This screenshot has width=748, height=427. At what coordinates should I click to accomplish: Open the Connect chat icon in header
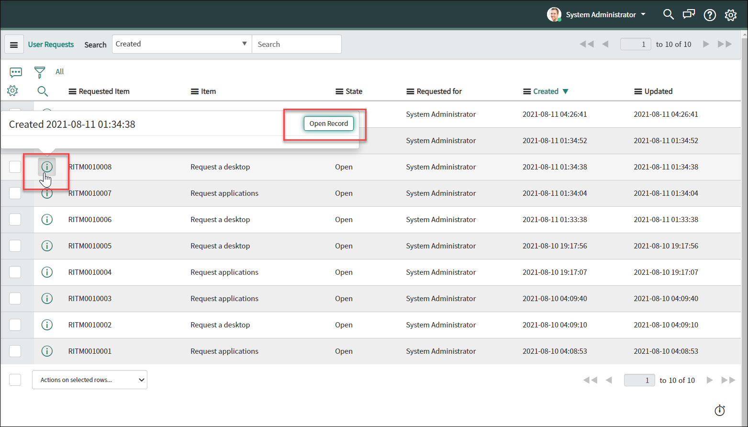pyautogui.click(x=689, y=15)
